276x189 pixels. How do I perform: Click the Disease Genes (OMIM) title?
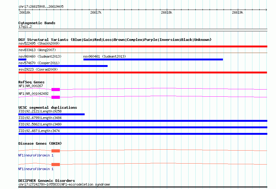pyautogui.click(x=40, y=143)
